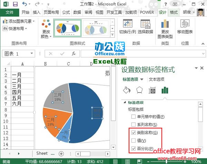Select cell A2 containing 一月
207x164 pixels.
(22, 75)
